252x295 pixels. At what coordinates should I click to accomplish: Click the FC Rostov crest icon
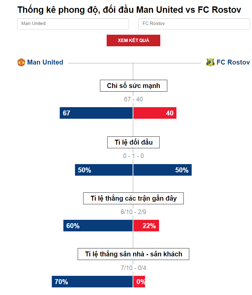tap(210, 62)
